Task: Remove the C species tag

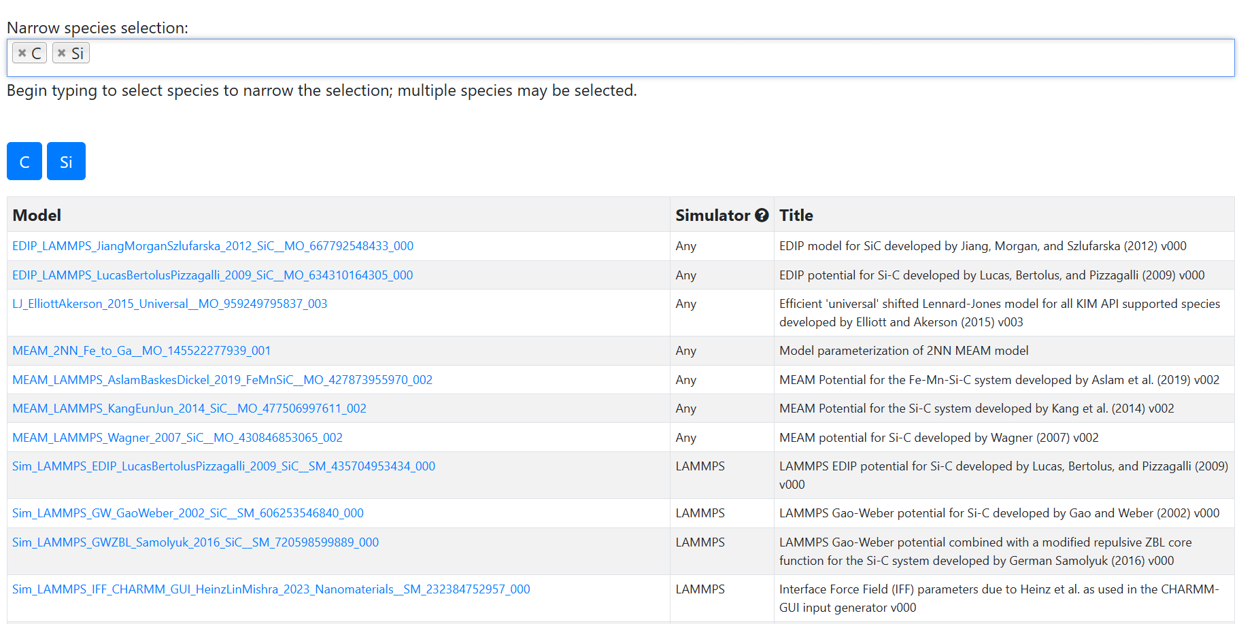Action: click(22, 53)
